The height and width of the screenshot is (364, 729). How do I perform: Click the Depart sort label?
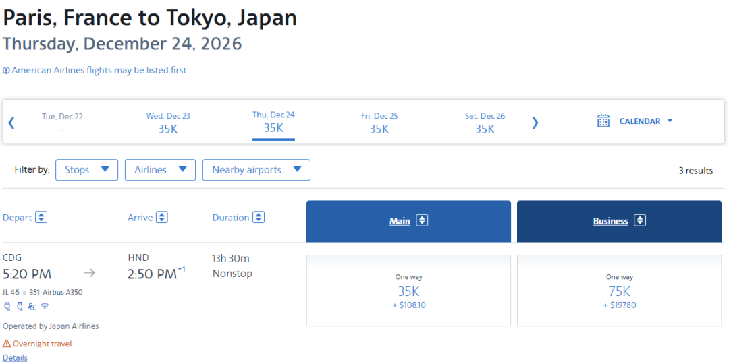point(17,217)
